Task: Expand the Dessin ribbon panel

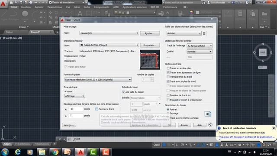Action: pos(24,27)
